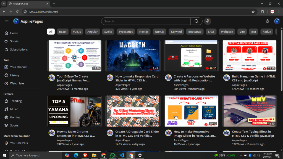Open Trending in the sidebar
The height and width of the screenshot is (159, 283).
click(21, 101)
